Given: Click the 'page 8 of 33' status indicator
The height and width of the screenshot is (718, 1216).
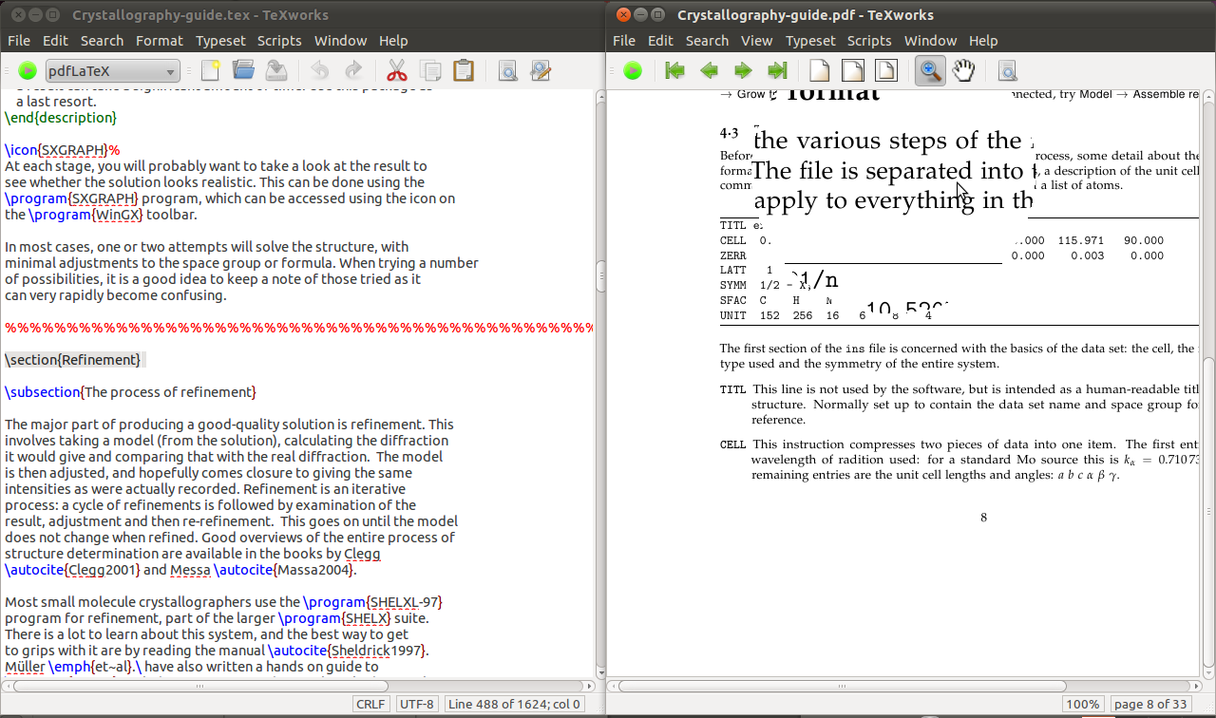Looking at the screenshot, I should tap(1150, 704).
